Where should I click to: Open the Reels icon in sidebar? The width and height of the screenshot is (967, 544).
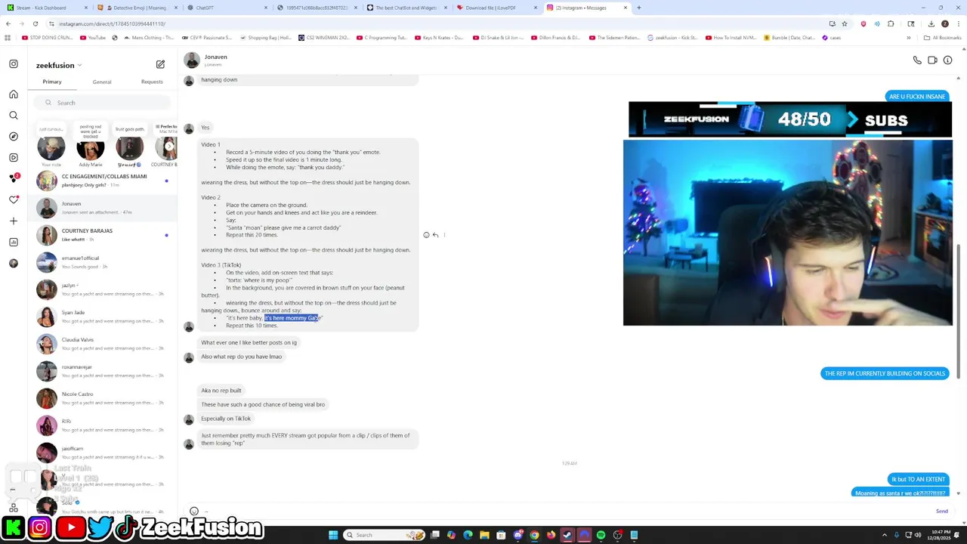pyautogui.click(x=14, y=158)
